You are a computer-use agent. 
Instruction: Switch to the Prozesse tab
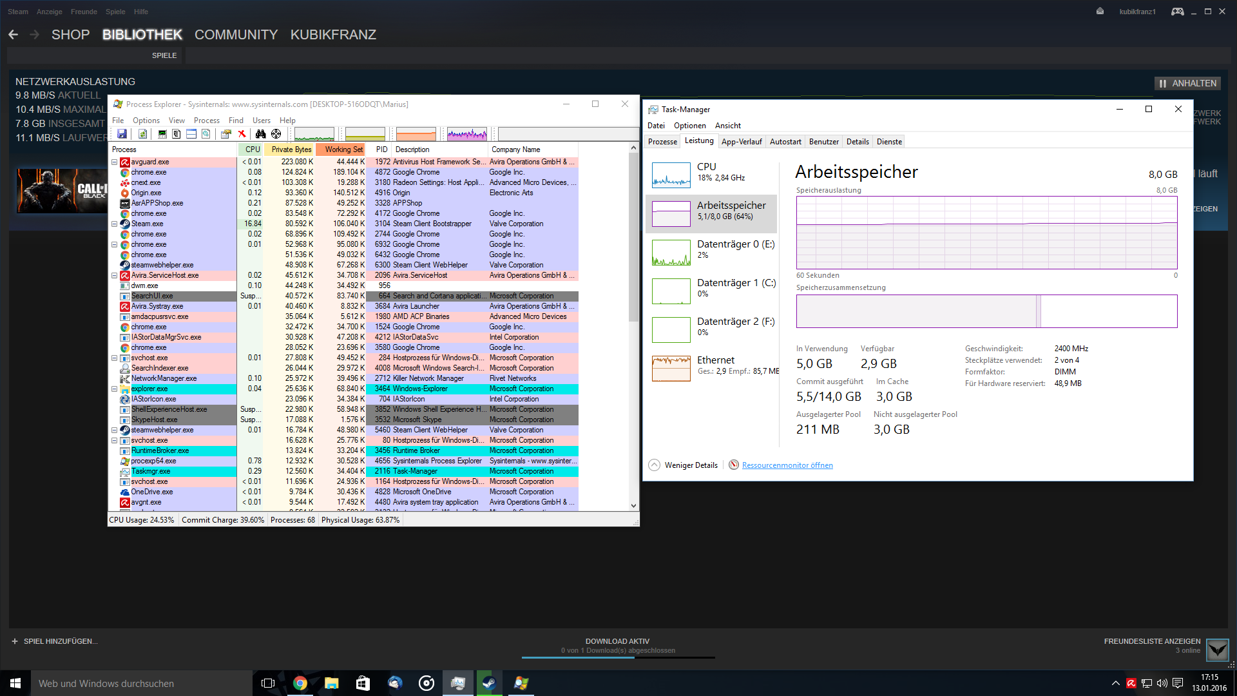click(x=662, y=142)
